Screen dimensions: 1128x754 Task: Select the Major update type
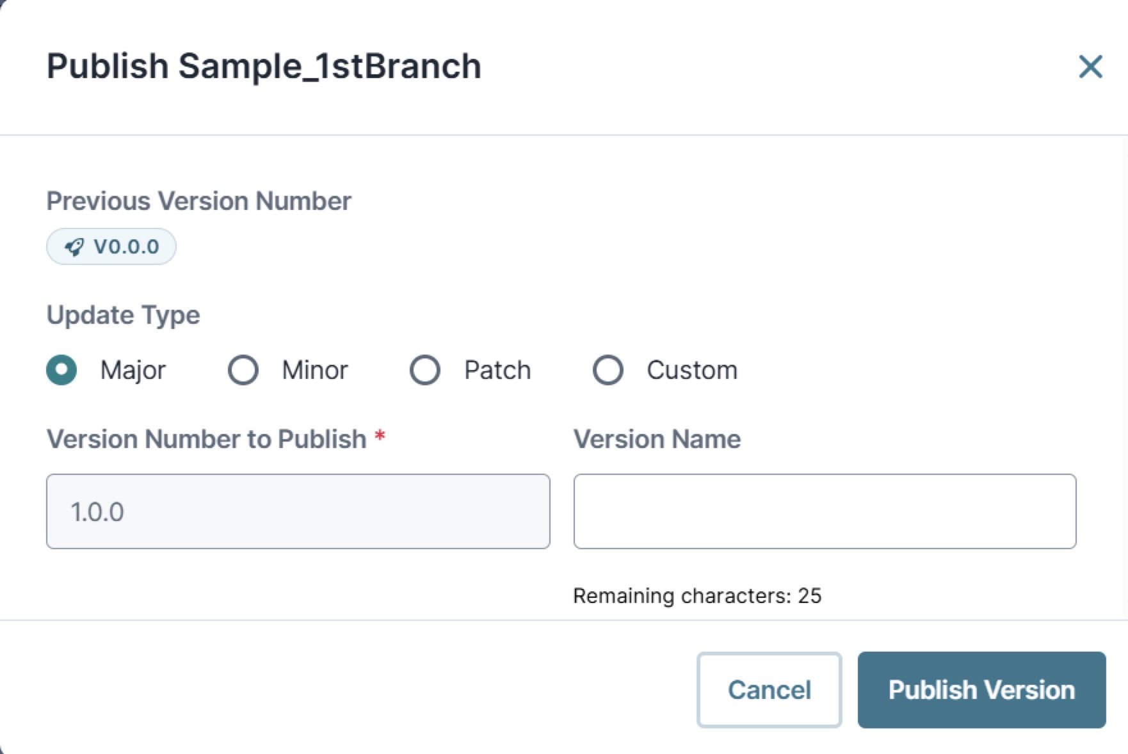coord(61,369)
